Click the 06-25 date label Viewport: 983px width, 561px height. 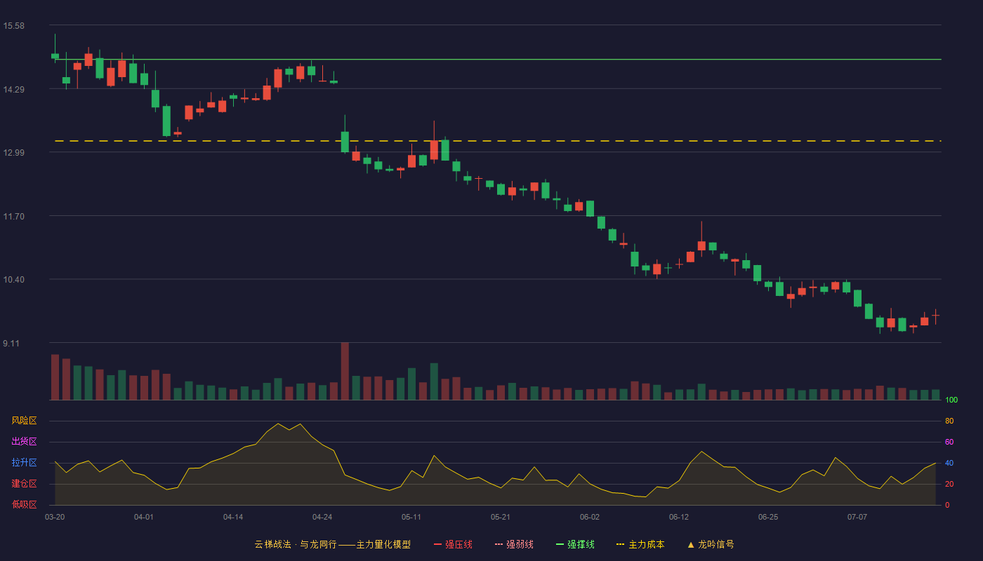click(768, 517)
